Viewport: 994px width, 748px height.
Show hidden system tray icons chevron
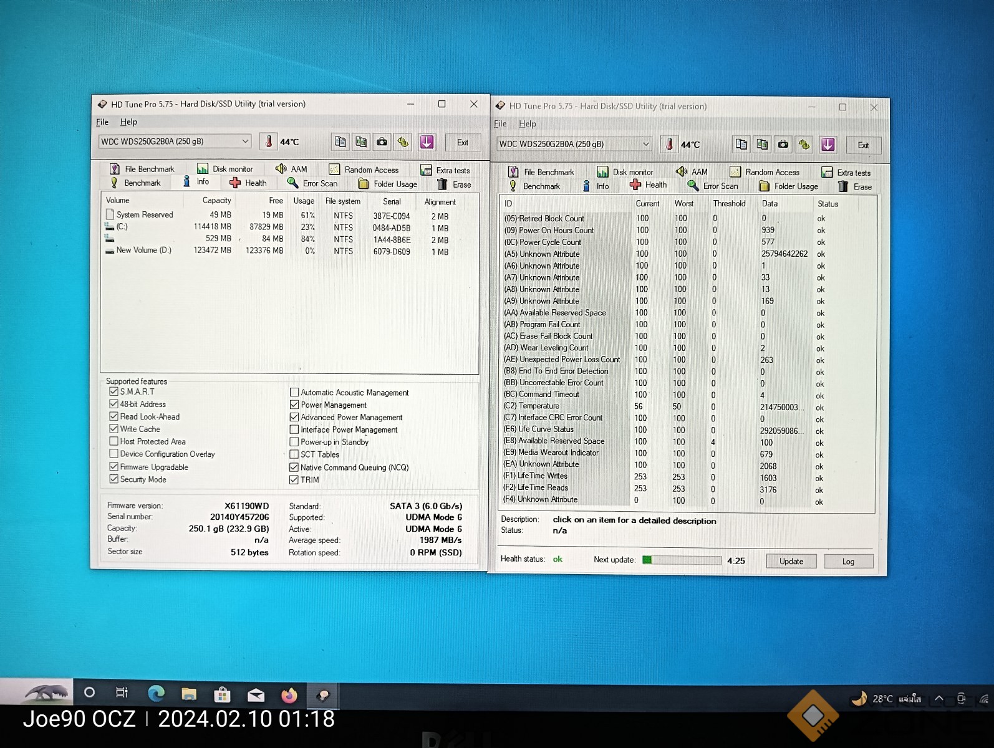939,699
